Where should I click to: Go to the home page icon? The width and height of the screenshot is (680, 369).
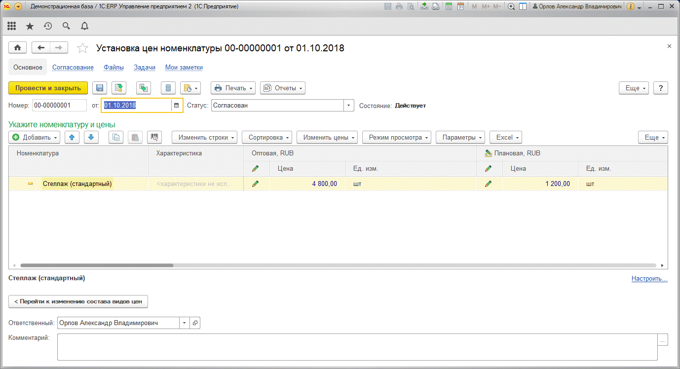[18, 47]
